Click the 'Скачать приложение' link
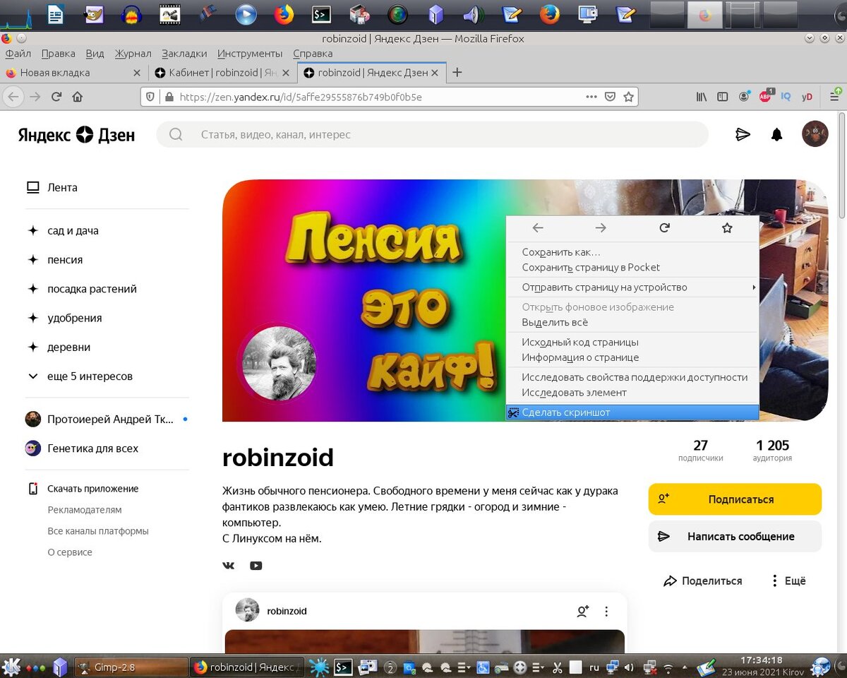The height and width of the screenshot is (678, 847). click(83, 489)
